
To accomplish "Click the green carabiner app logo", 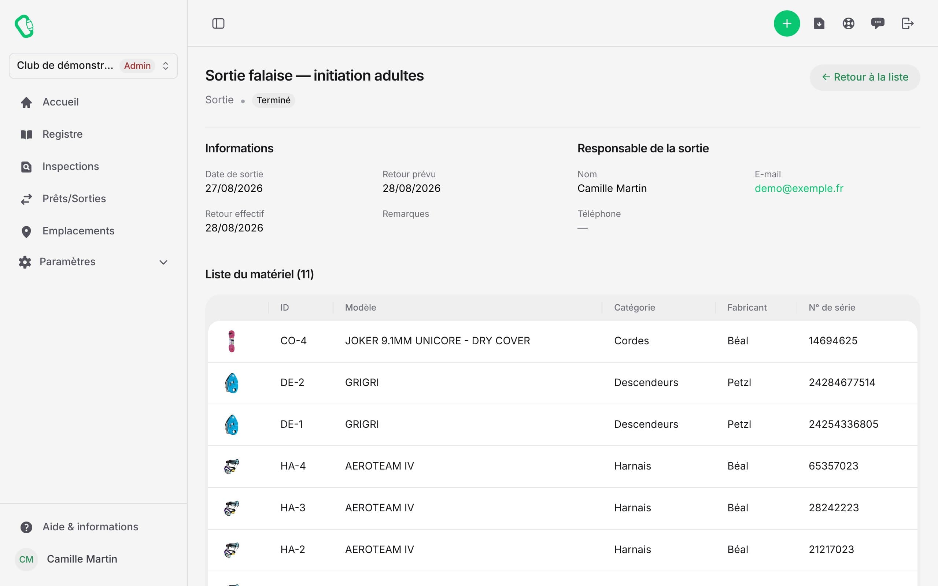I will coord(24,26).
